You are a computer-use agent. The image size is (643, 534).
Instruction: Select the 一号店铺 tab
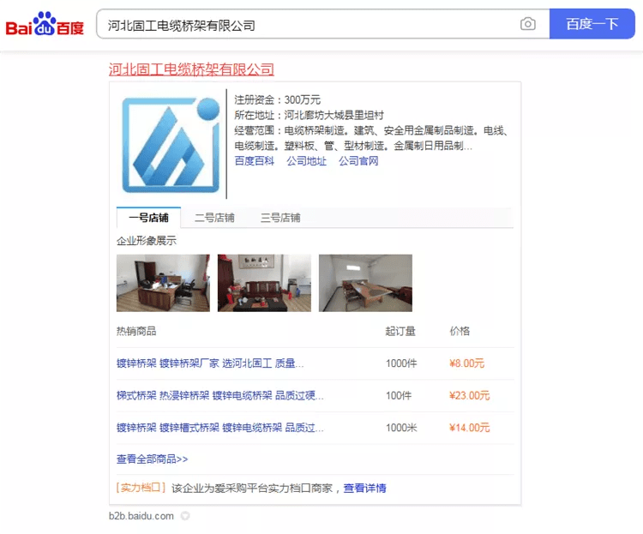(148, 218)
